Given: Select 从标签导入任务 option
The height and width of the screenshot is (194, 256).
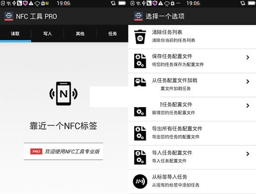Looking at the screenshot, I should point(192,181).
